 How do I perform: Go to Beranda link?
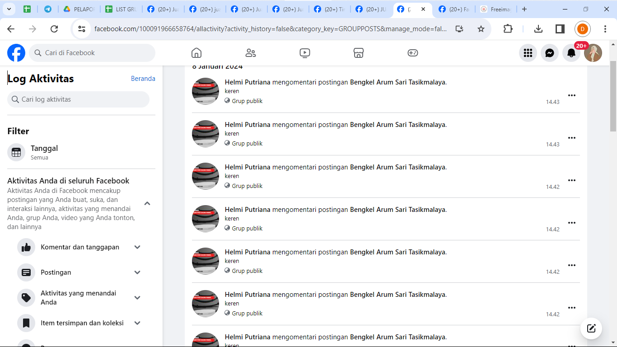(143, 79)
